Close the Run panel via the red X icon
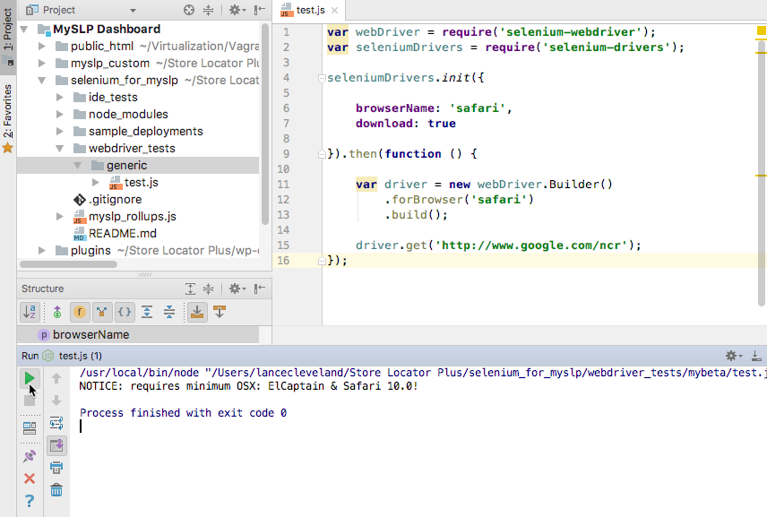 pyautogui.click(x=30, y=478)
